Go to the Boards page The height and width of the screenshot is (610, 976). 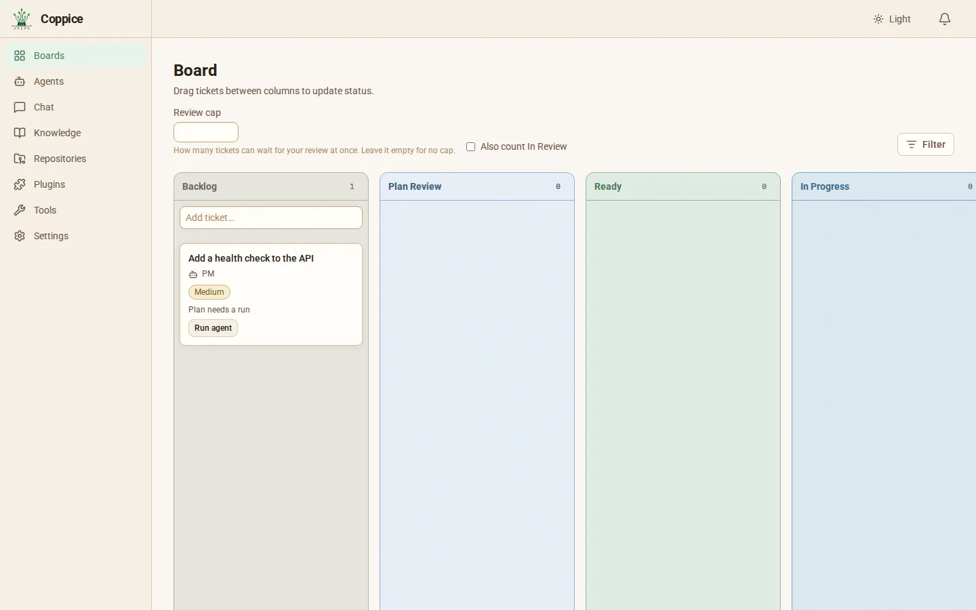[76, 56]
